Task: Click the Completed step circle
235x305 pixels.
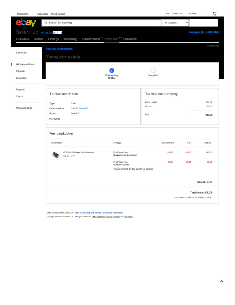Action: click(153, 70)
